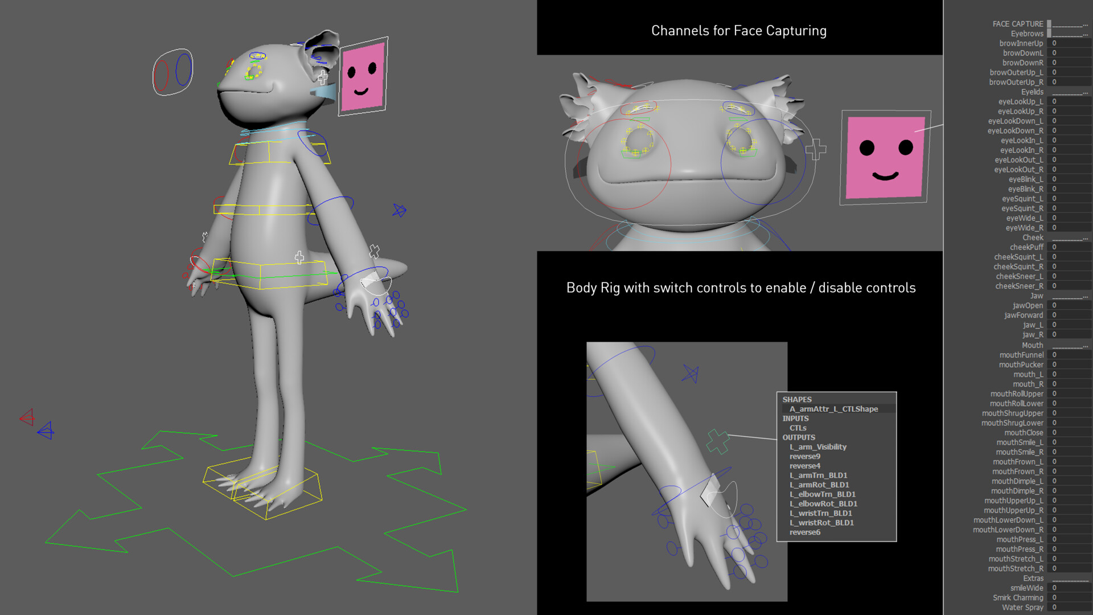Toggle the L_arm_Visibility output node
This screenshot has height=615, width=1093.
pos(817,447)
